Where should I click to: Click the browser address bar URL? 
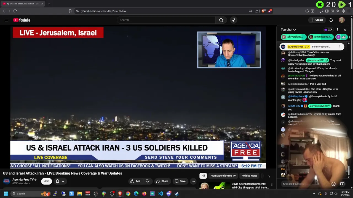click(104, 11)
